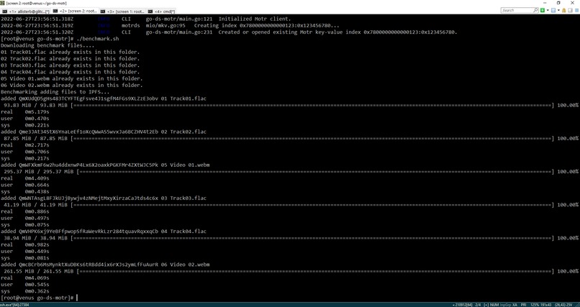Click the added hash line for 01 Track01.flac

point(104,98)
